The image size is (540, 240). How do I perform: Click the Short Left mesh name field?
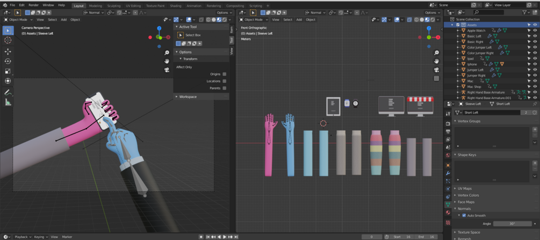[x=491, y=112]
